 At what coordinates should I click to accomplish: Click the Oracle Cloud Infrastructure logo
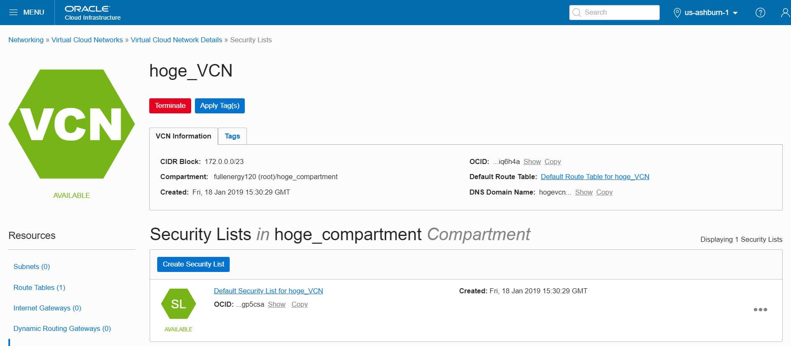(x=93, y=13)
